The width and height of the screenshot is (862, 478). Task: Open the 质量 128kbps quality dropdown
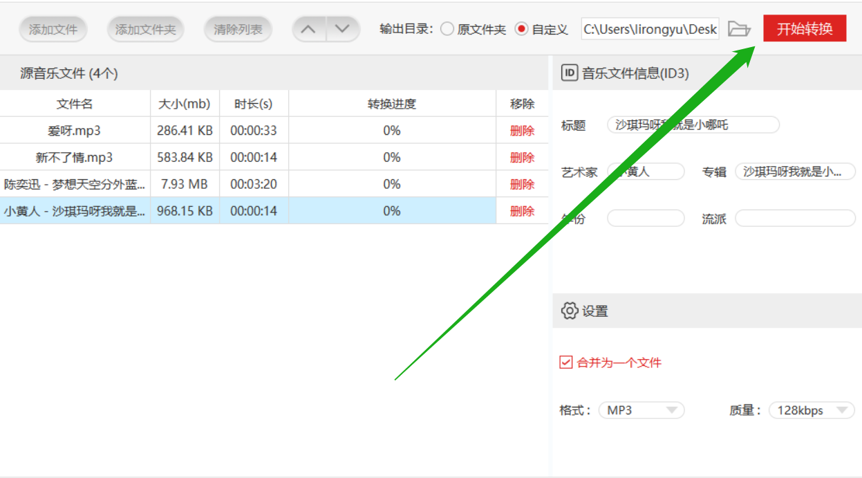(x=810, y=410)
